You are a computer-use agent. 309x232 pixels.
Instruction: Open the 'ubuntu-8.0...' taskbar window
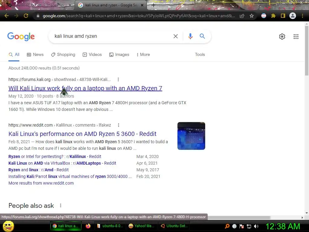pyautogui.click(x=110, y=226)
